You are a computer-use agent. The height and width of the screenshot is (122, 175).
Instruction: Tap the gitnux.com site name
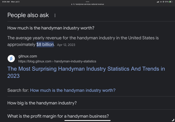[28, 56]
